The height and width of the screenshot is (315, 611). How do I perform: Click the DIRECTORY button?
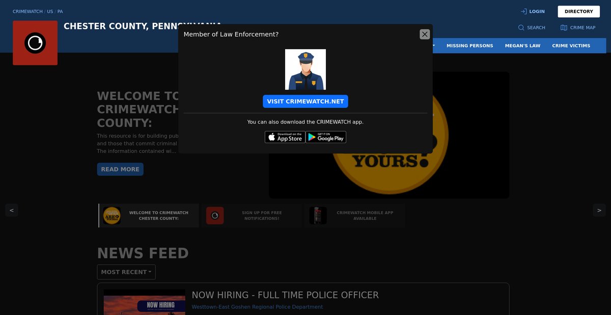579,11
